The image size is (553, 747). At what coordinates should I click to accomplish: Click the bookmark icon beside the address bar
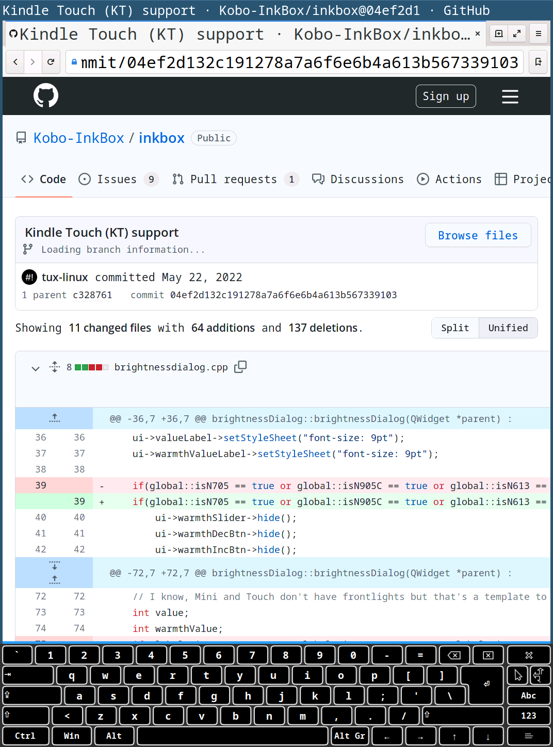pyautogui.click(x=538, y=62)
